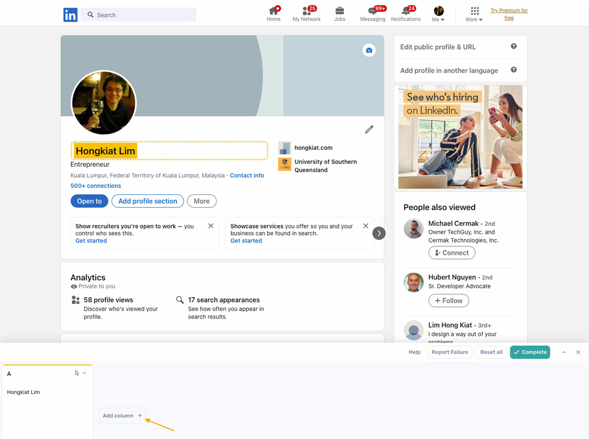Open the Jobs briefcase icon

339,14
